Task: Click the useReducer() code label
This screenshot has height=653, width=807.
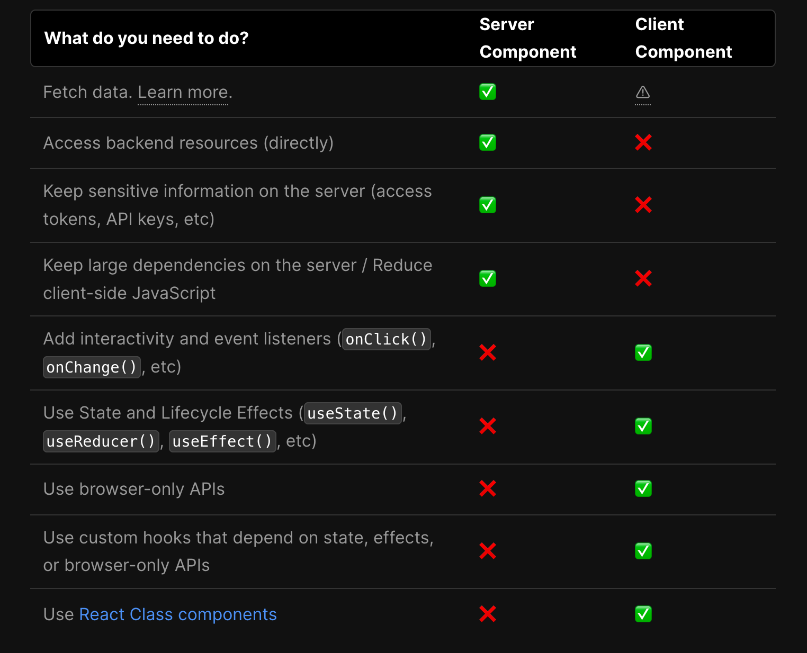Action: (101, 441)
